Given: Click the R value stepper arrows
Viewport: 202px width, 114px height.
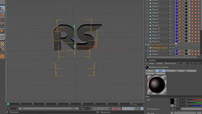Looking at the screenshot, I should pos(186,100).
